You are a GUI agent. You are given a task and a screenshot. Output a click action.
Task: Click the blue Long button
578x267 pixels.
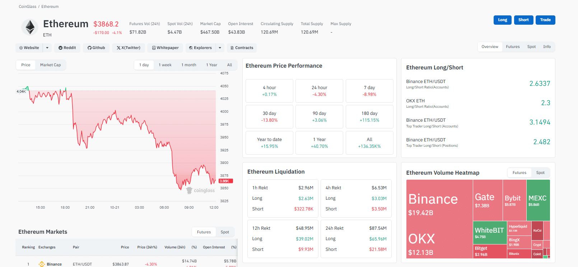tap(502, 20)
